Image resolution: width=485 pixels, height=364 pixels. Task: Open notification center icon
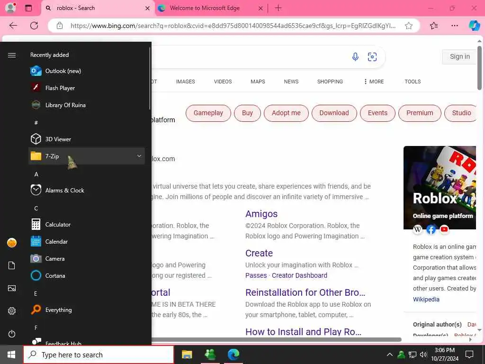(x=469, y=355)
